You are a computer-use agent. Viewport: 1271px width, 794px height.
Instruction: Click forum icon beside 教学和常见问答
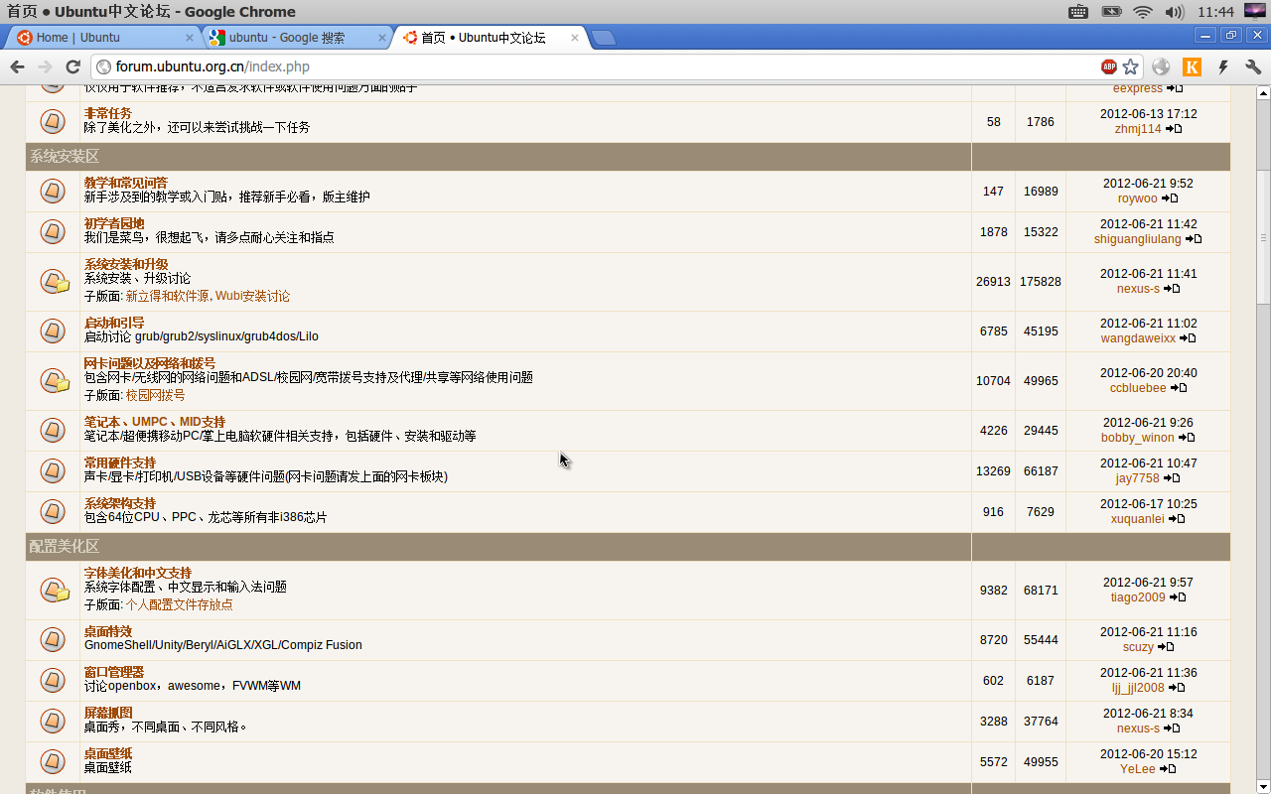53,191
